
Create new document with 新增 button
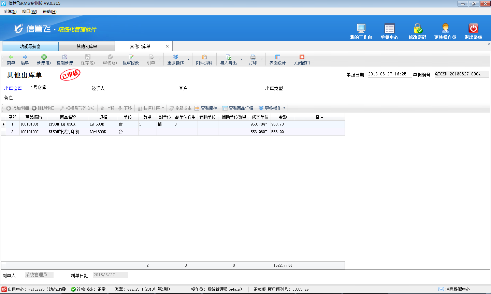point(44,59)
